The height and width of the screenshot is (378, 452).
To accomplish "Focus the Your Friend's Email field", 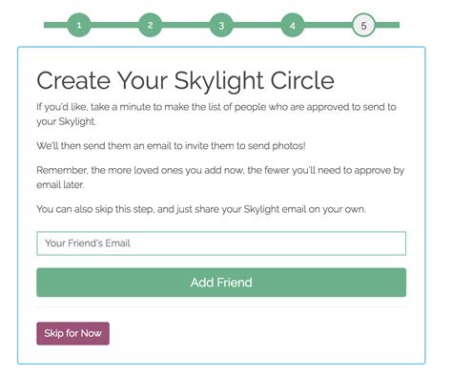I will click(x=221, y=243).
